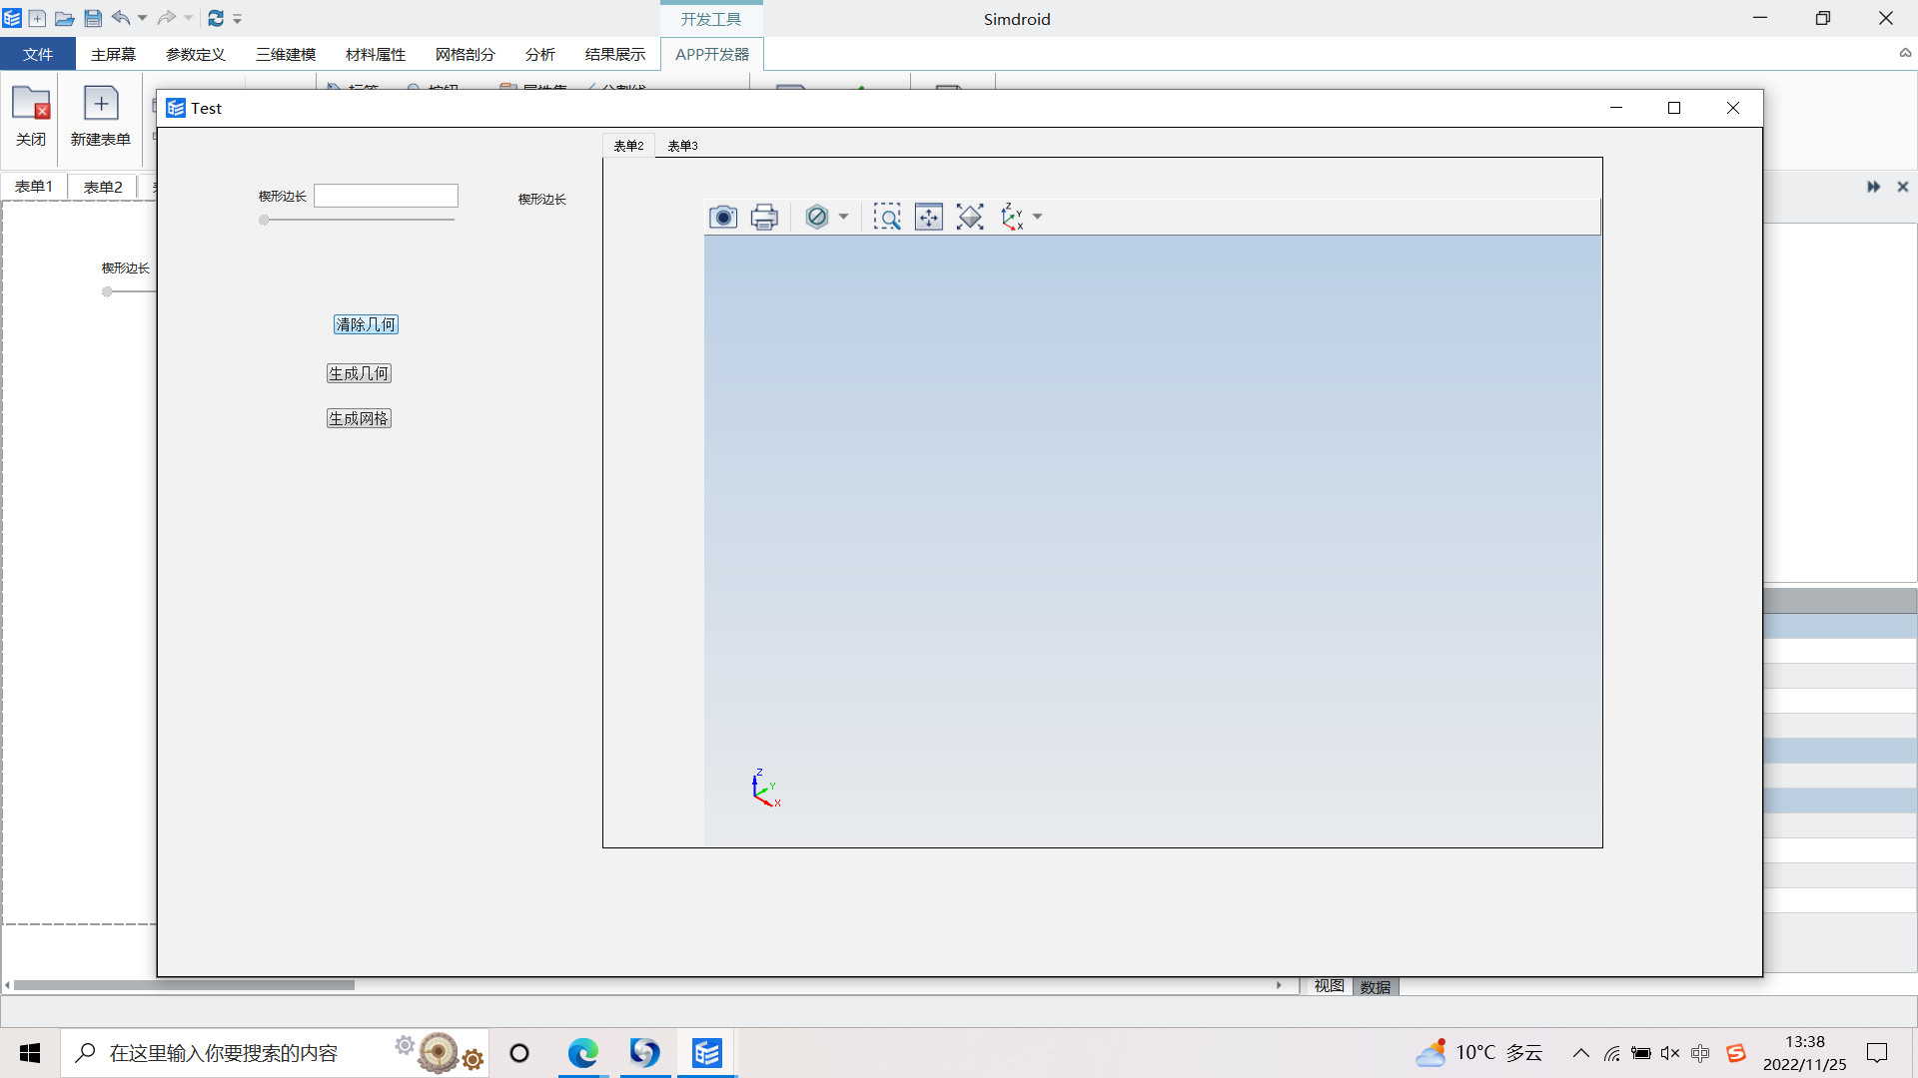Click the Redo arrow icon

click(167, 18)
